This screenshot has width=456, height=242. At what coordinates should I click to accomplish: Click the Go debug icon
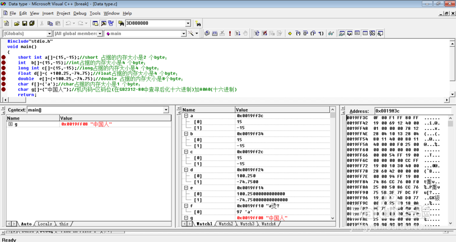238,33
